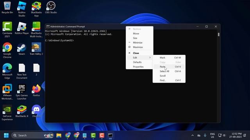Select the Roblox Player desktop icon
The height and width of the screenshot is (140, 250).
coord(22,28)
